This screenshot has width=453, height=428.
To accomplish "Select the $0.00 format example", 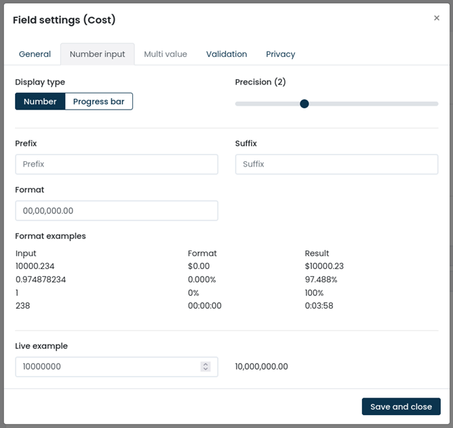I will click(x=199, y=266).
